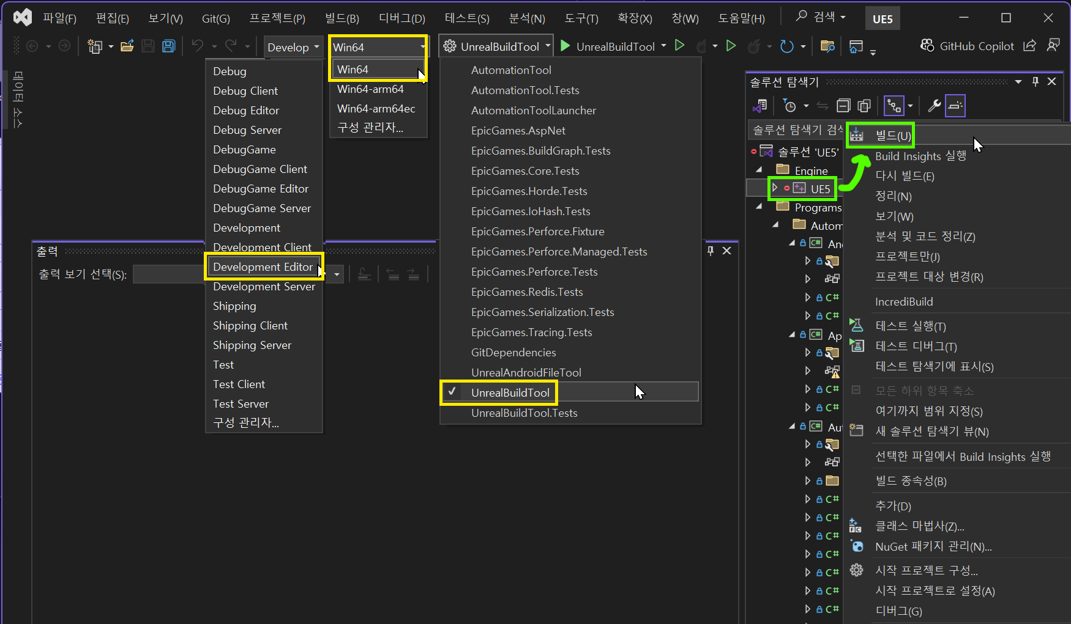Close the Output panel
The width and height of the screenshot is (1071, 624).
click(727, 251)
